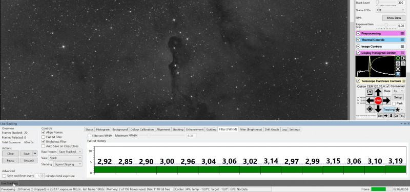Click the black-white contrast histogram icon
This screenshot has height=192, width=410.
[403, 58]
